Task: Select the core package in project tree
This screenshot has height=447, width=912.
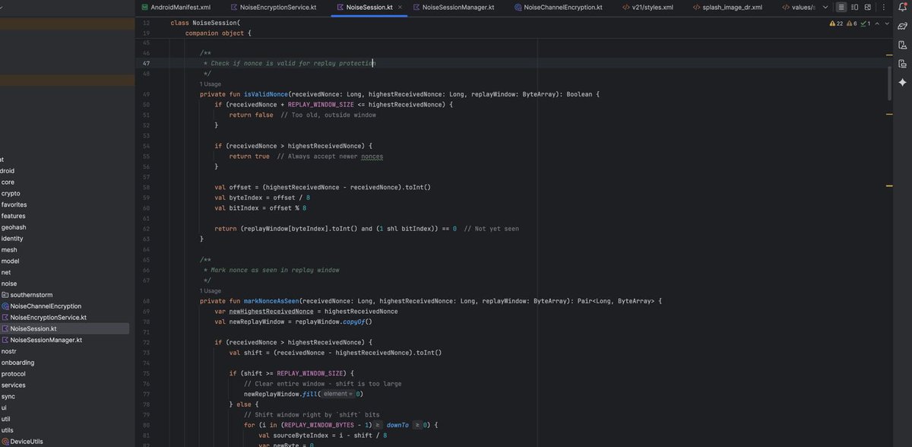Action: (x=8, y=182)
